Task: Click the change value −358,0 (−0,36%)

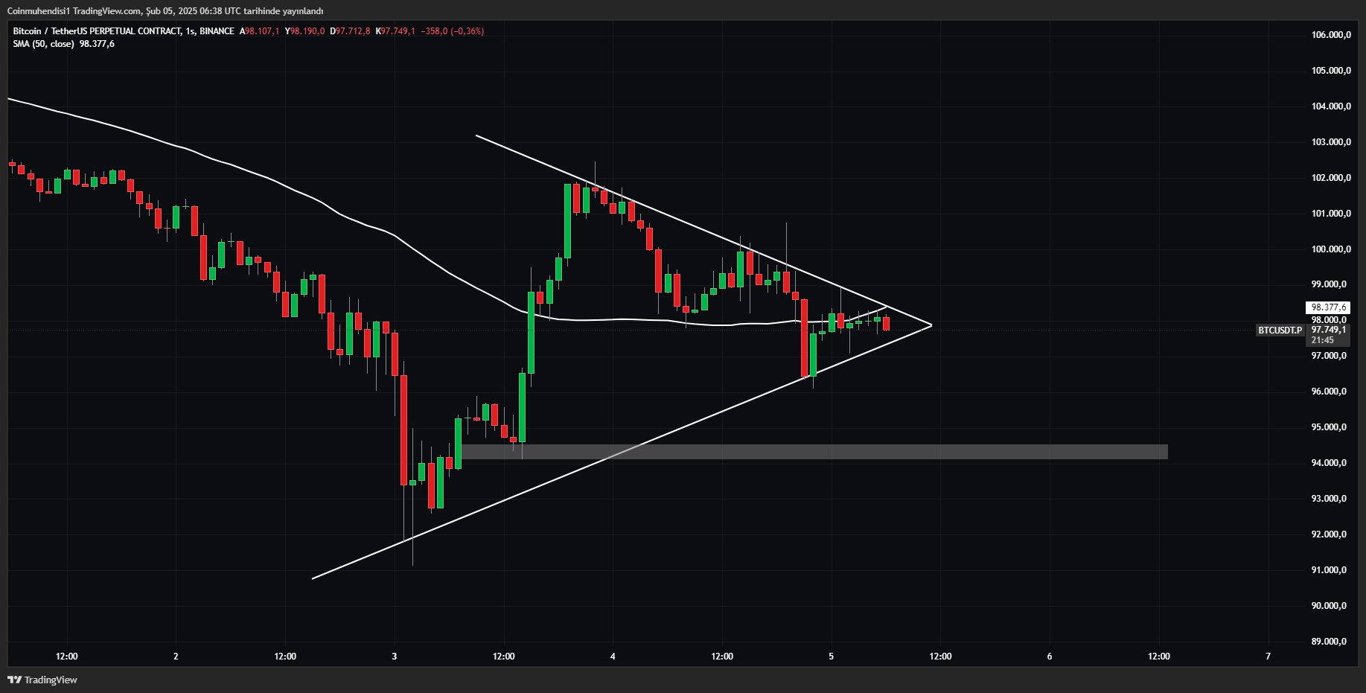Action: coord(453,31)
